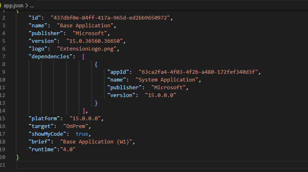Click the "Base Application" name value

pyautogui.click(x=82, y=26)
